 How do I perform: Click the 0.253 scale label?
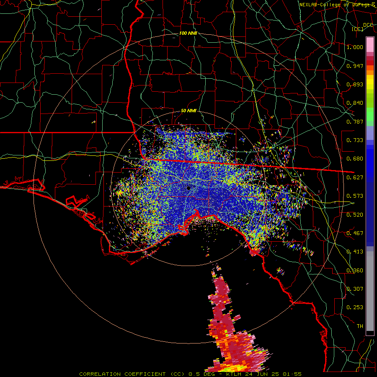(355, 307)
